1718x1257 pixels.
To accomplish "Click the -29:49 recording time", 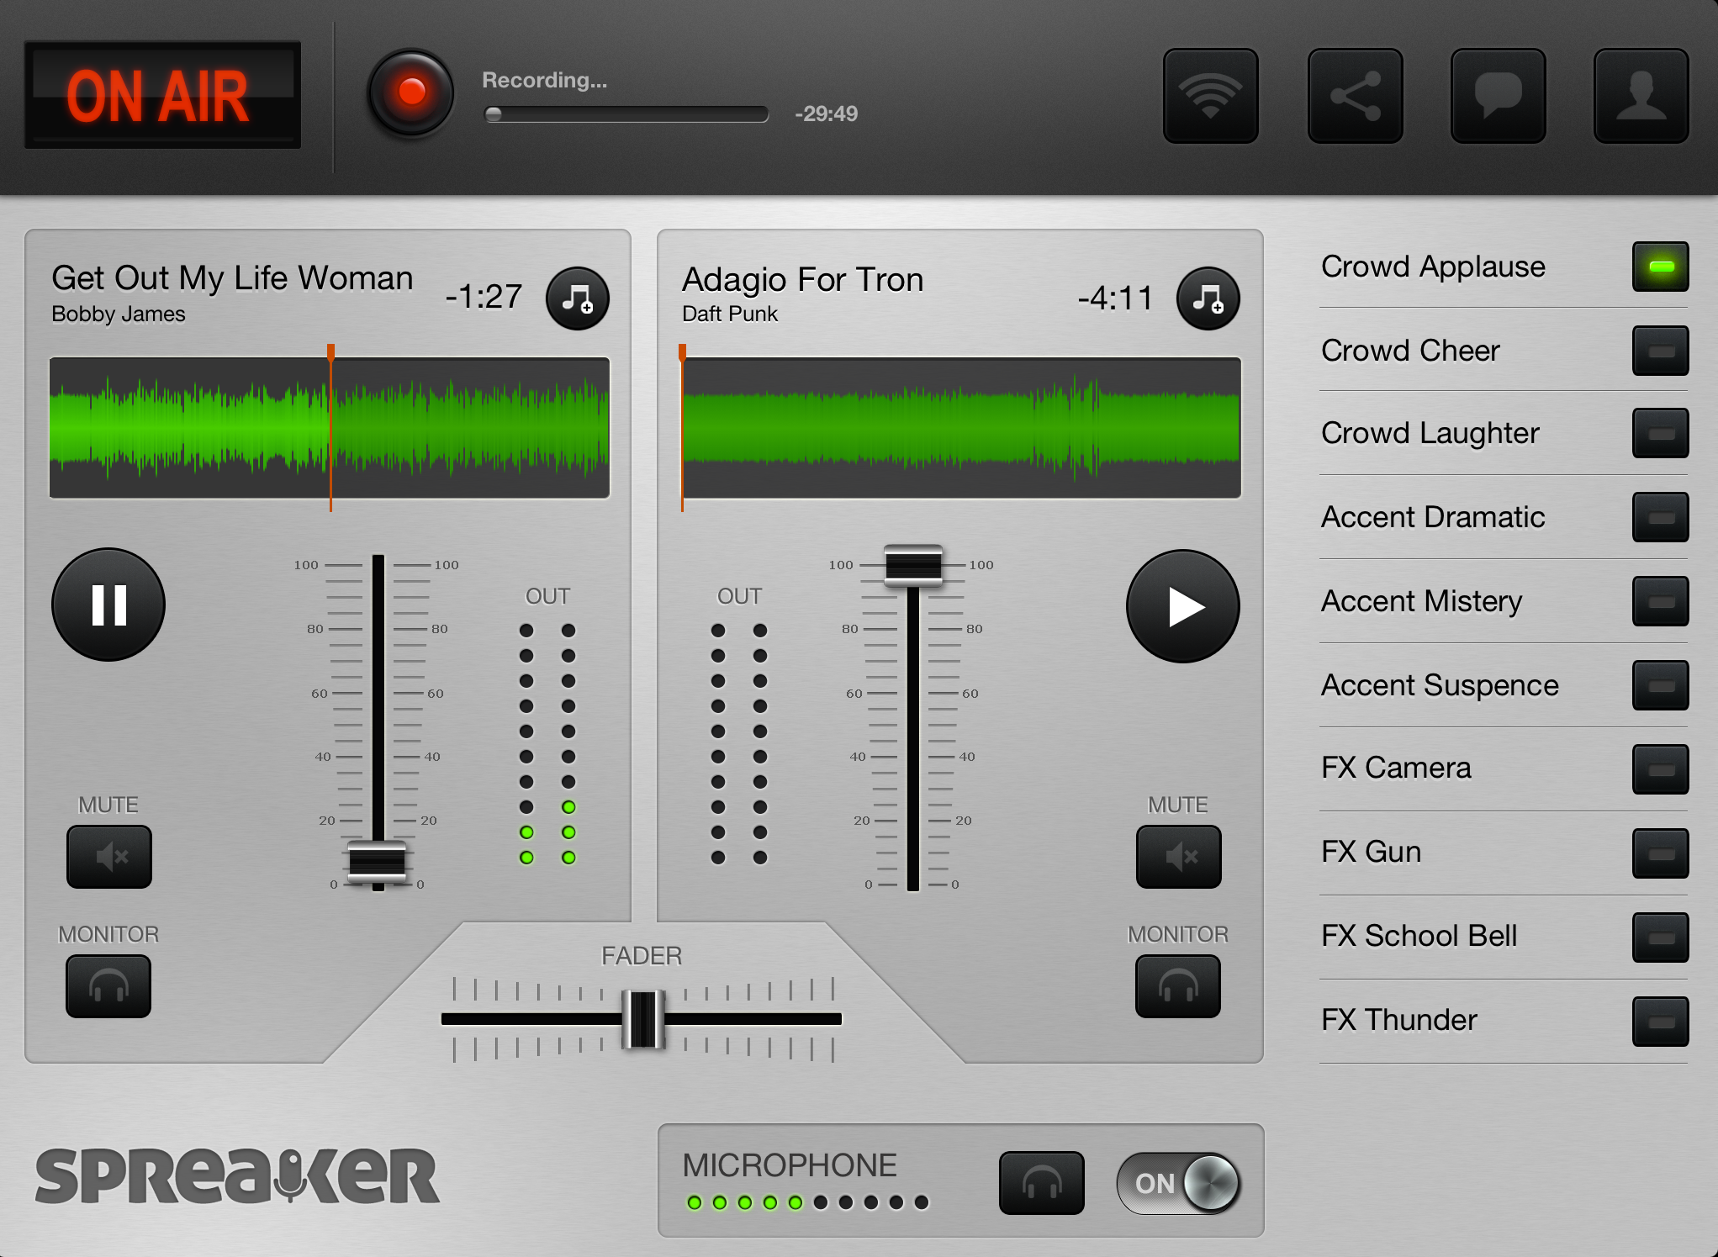I will click(827, 114).
